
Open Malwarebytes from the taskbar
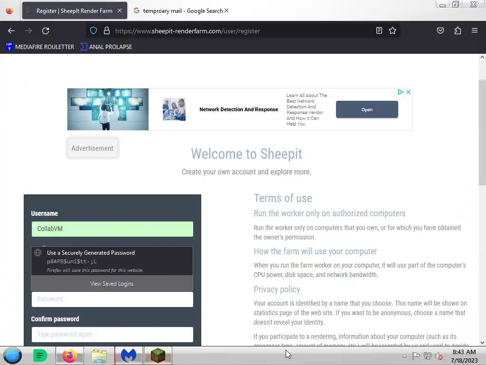coord(129,355)
